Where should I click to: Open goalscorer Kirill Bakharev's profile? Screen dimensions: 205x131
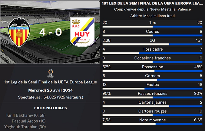tap(21, 115)
